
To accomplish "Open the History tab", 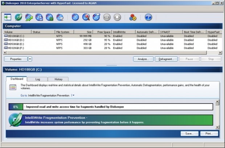I will pos(58,79).
